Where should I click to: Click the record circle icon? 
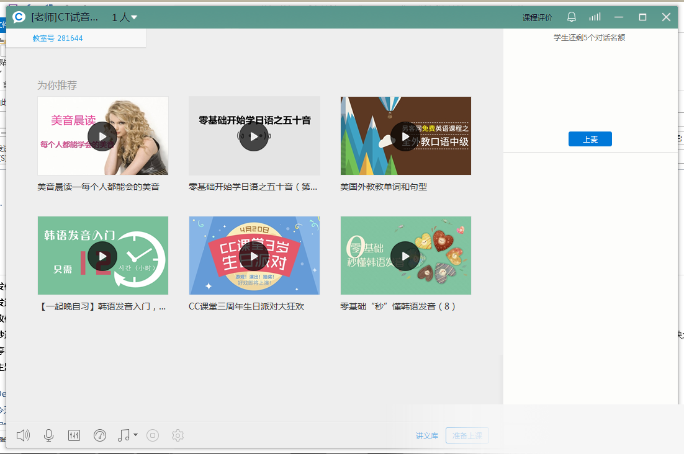153,435
